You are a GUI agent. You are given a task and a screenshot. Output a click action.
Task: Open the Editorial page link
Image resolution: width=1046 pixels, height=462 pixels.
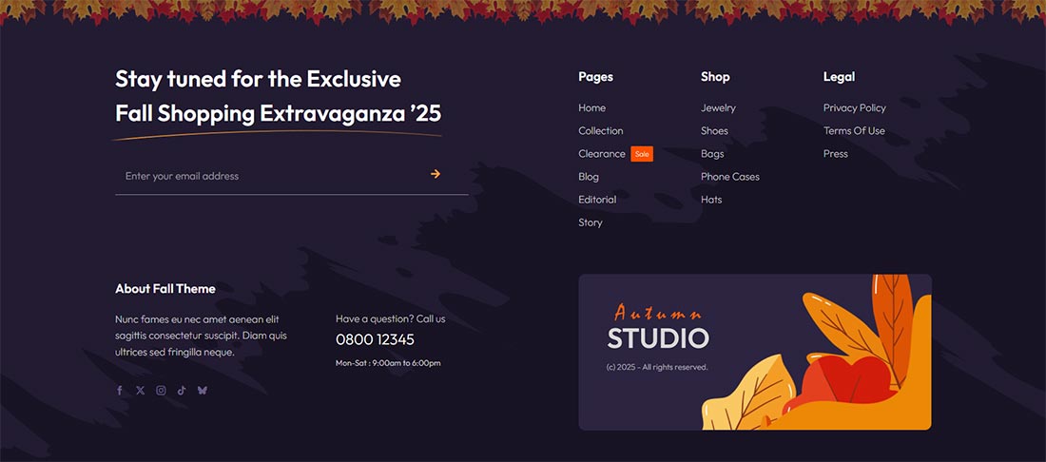pos(597,200)
